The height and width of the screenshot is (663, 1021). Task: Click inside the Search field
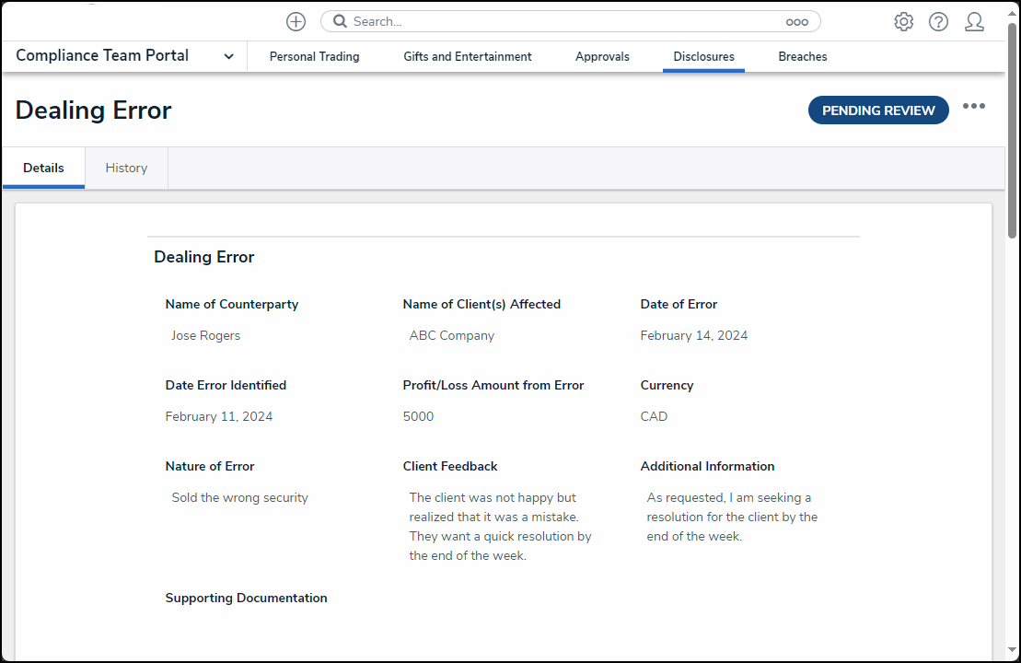click(552, 20)
